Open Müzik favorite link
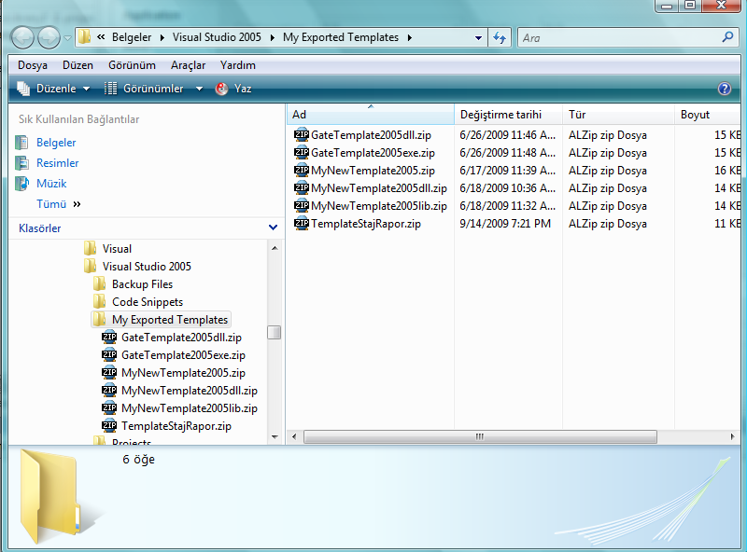 51,184
